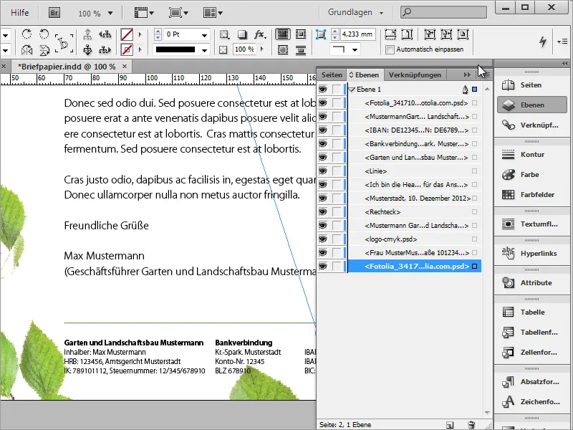Open stroke style line dropdown
Image resolution: width=573 pixels, height=430 pixels.
click(204, 50)
